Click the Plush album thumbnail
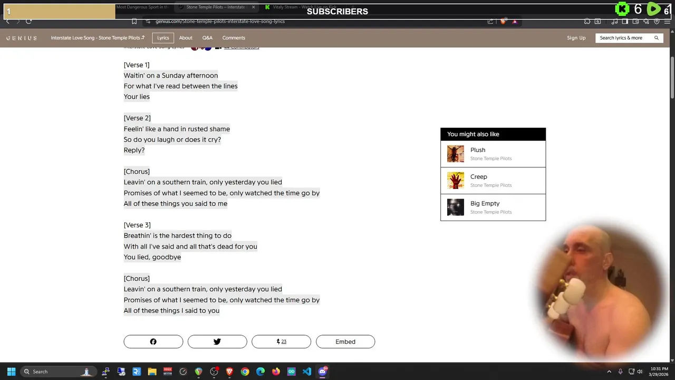Screen dimensions: 675x380 (x=456, y=154)
